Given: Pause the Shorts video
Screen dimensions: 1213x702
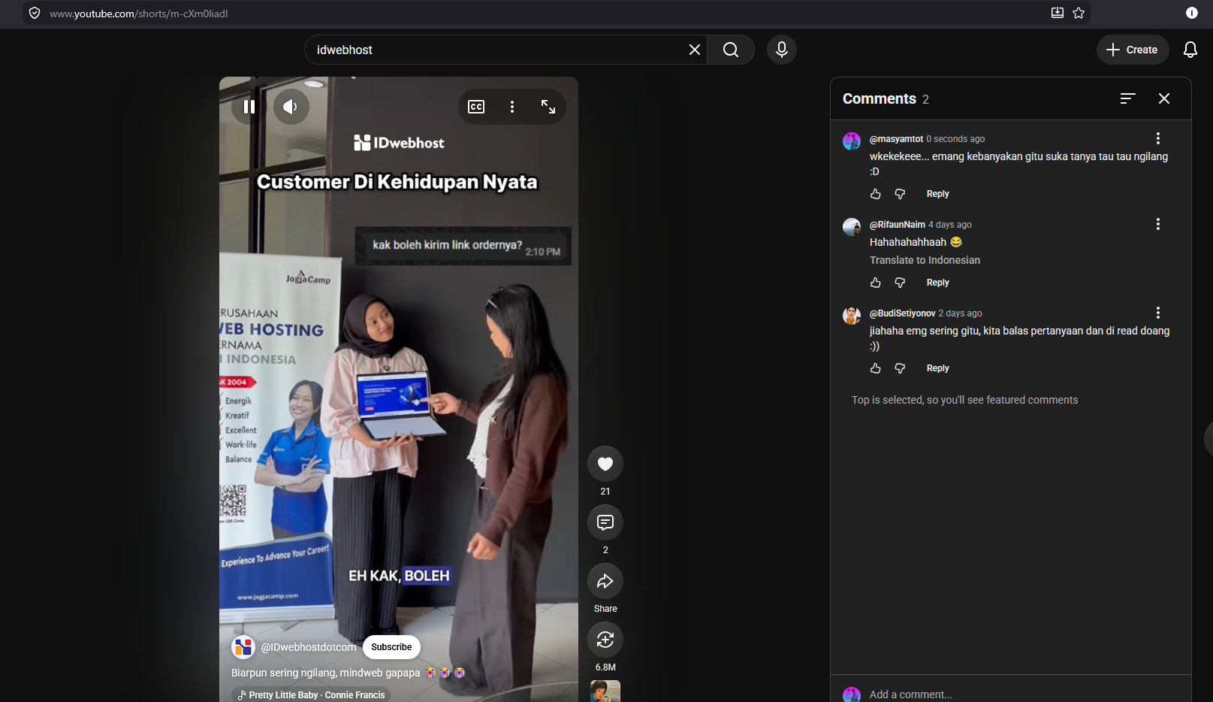Looking at the screenshot, I should 249,107.
